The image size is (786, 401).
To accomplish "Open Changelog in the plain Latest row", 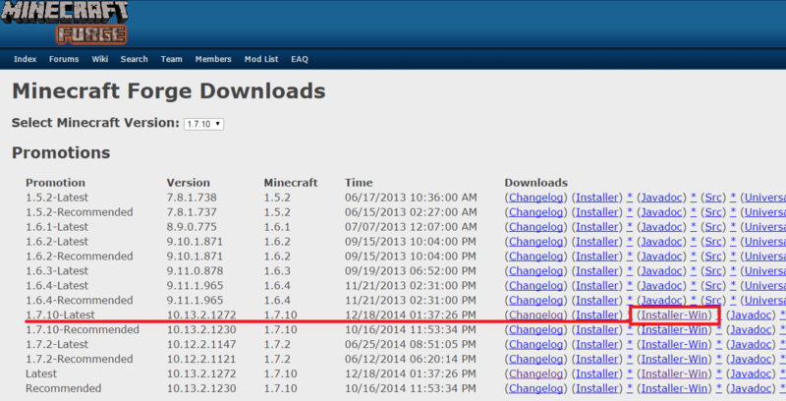I will 535,373.
